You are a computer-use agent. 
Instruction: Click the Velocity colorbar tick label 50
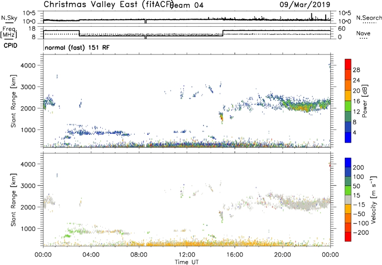click(356, 186)
